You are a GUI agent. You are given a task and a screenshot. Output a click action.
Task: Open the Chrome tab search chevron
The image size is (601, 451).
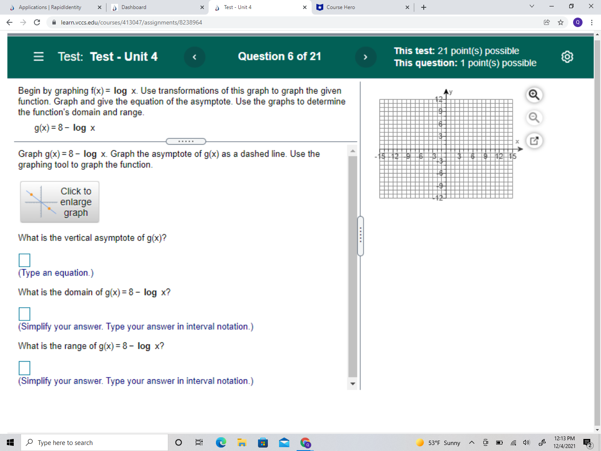click(x=532, y=7)
